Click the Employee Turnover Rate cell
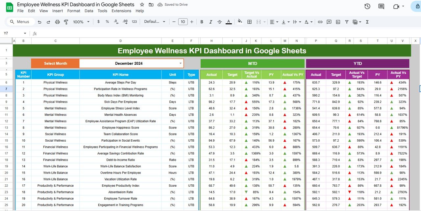Image resolution: width=421 pixels, height=211 pixels. [x=120, y=199]
